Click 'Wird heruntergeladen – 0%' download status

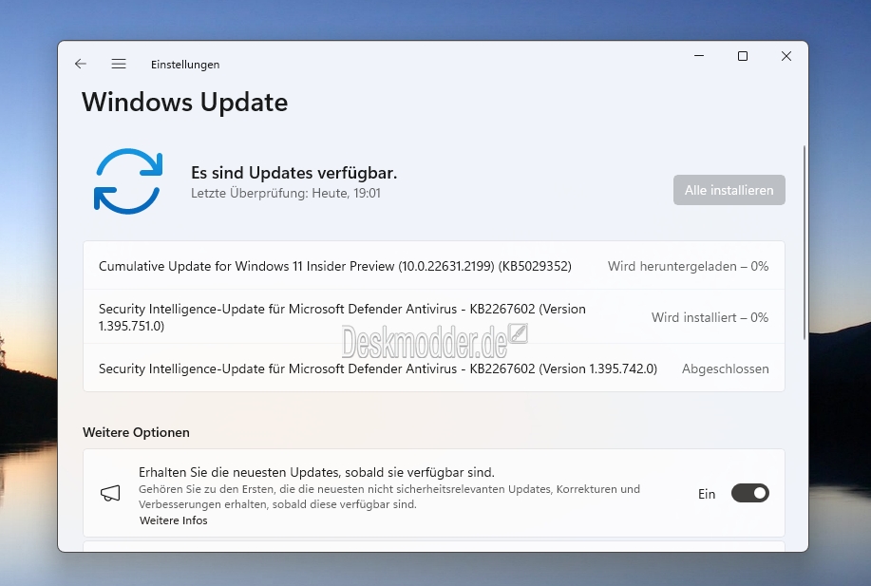[688, 266]
